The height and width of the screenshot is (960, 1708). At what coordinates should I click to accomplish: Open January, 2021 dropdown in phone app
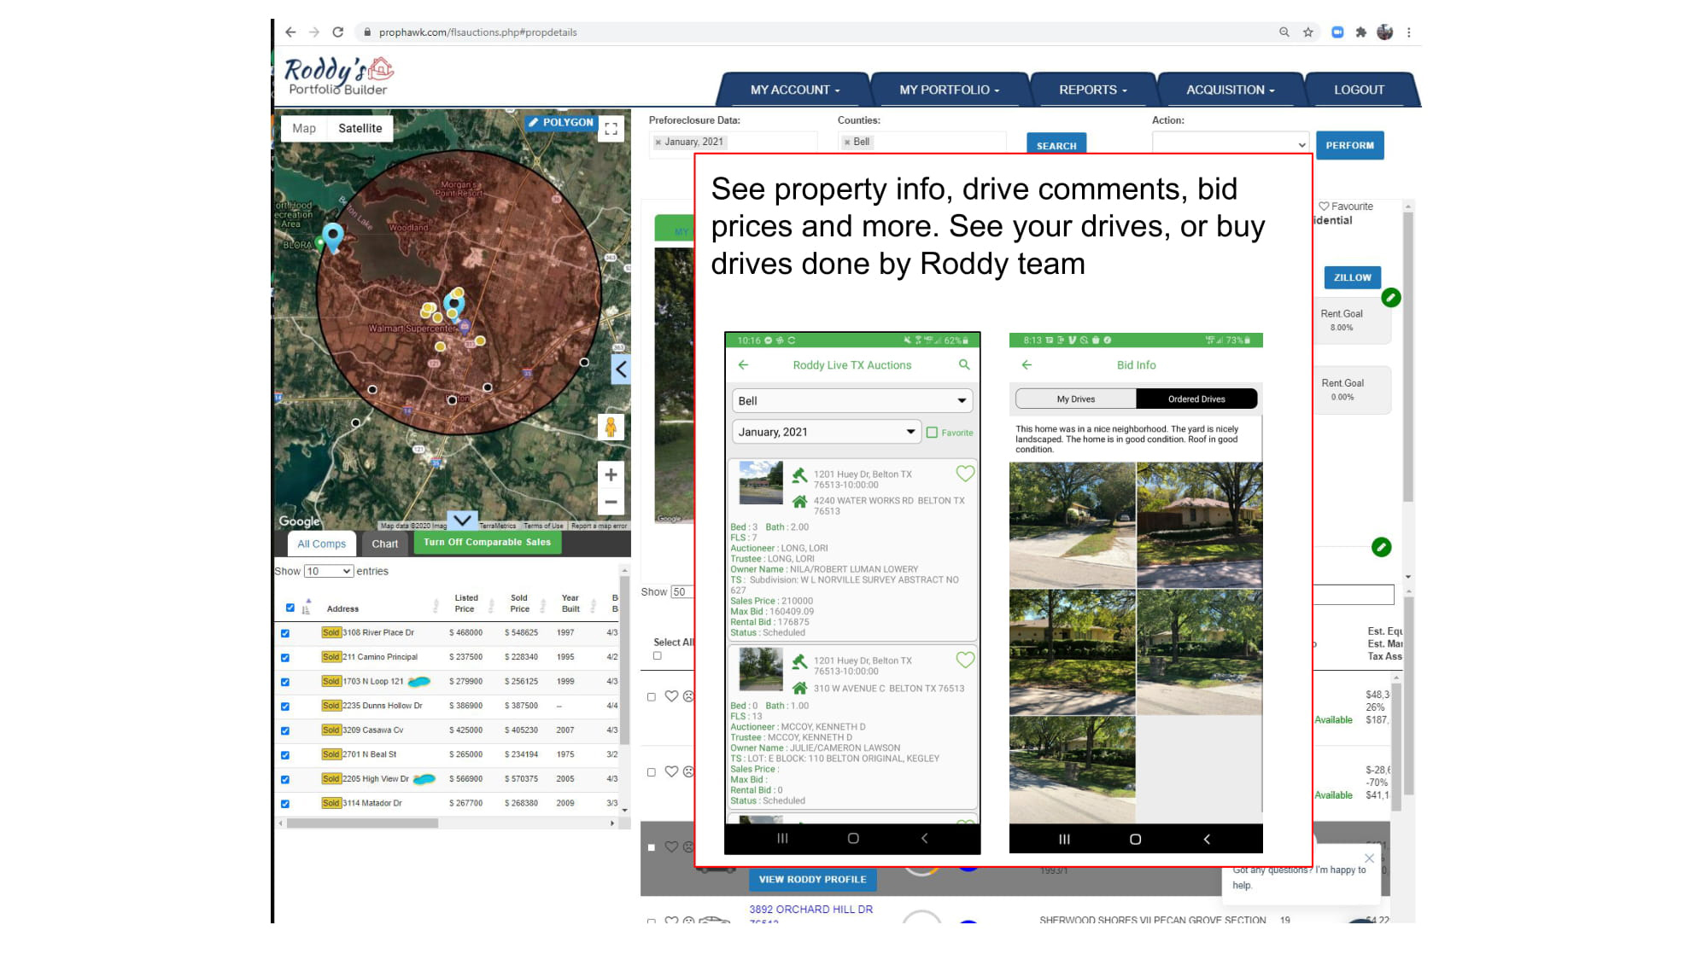click(826, 432)
